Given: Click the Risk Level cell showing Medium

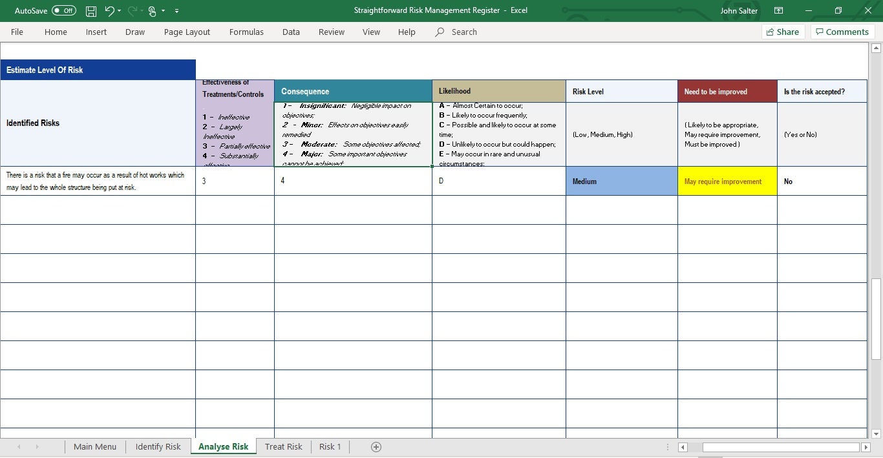Looking at the screenshot, I should (621, 182).
